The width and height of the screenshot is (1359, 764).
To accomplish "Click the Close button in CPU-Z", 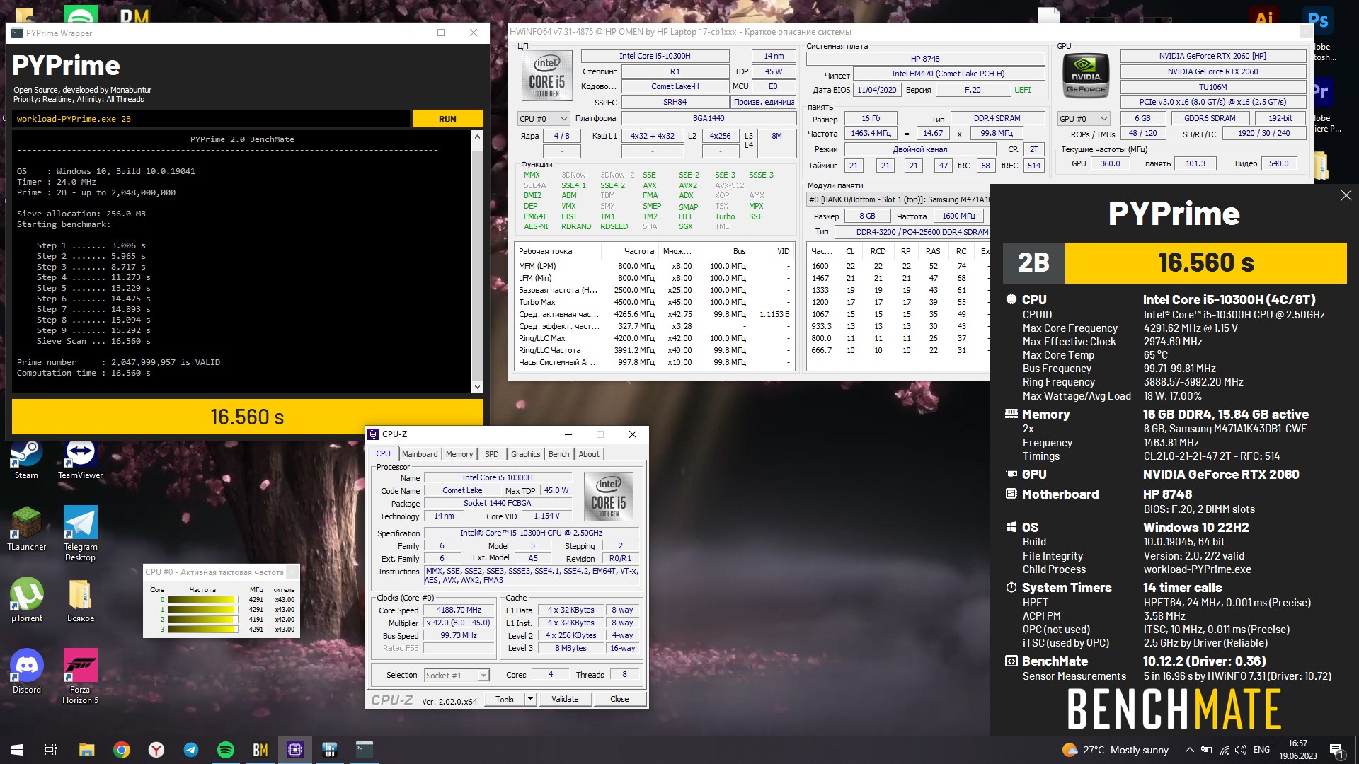I will pyautogui.click(x=619, y=699).
